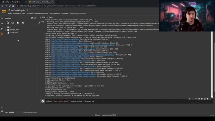
Task: Close the Files panel
Action: pos(35,18)
